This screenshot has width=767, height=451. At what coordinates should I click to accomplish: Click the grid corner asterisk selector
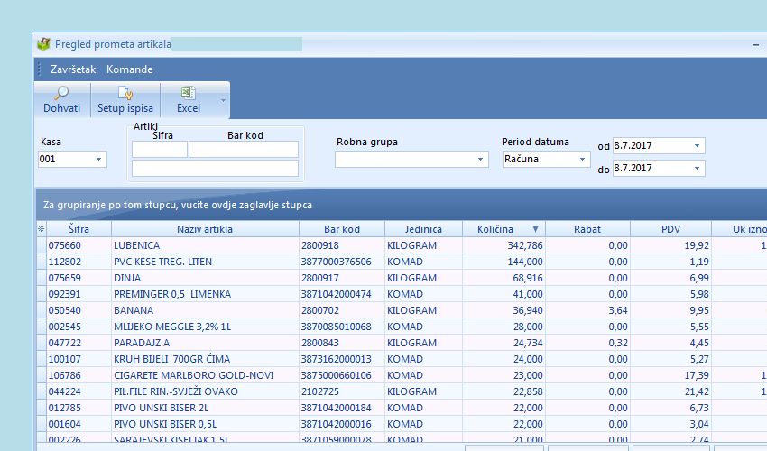40,229
